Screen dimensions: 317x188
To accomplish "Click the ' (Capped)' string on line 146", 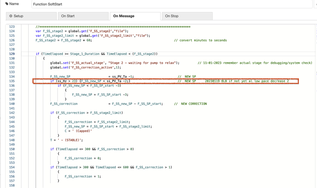I will pyautogui.click(x=82, y=131).
